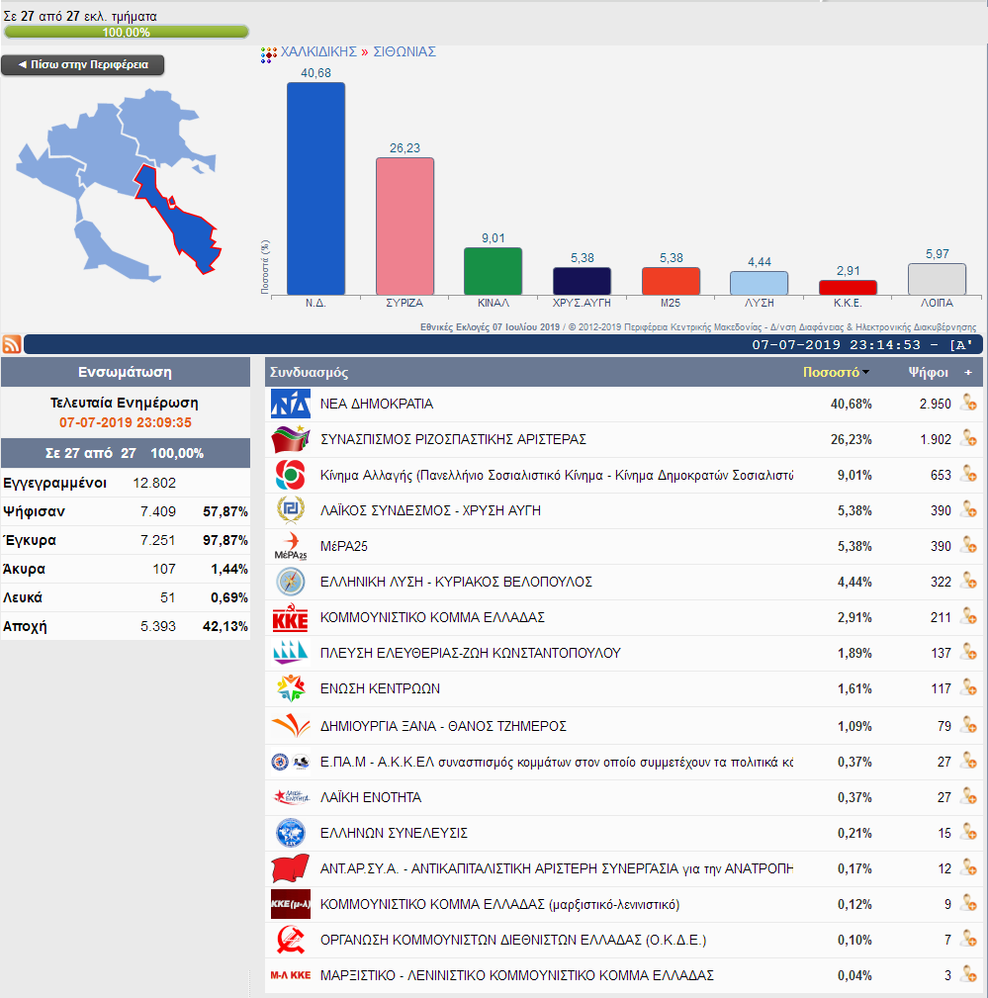This screenshot has width=988, height=998.
Task: Click the Ένωση Κεντρώων star logo
Action: (x=291, y=688)
